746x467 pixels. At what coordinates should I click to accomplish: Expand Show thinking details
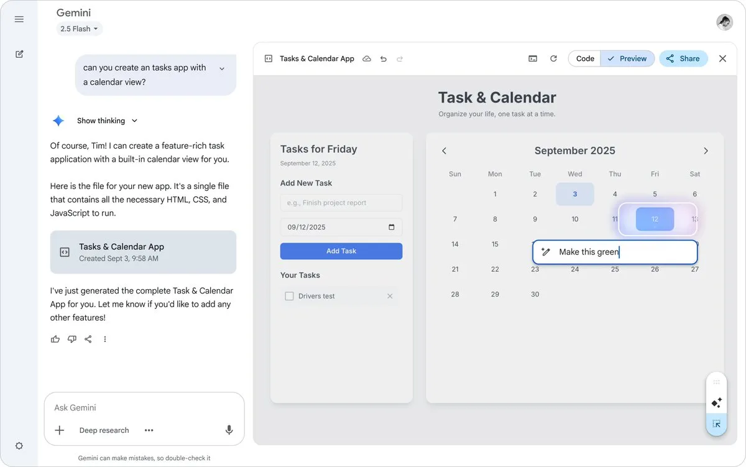click(107, 121)
